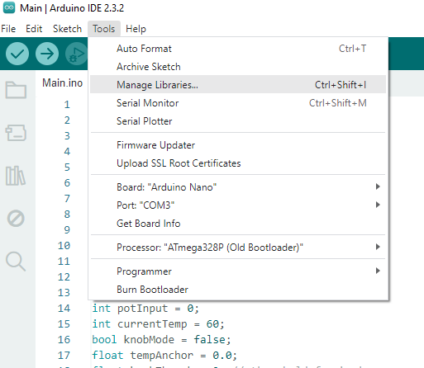Click code line 'int currentTemp = 60;'
424x368 pixels.
coord(158,324)
